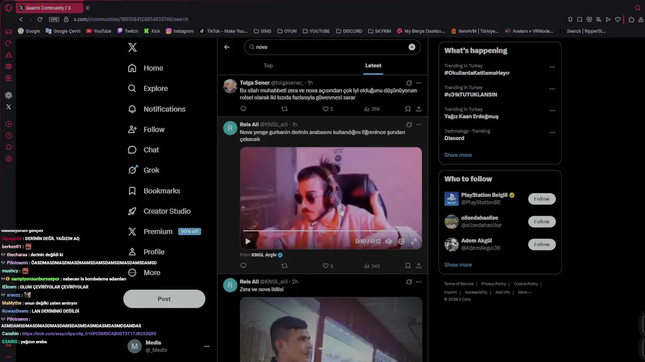Expand video to fullscreen
The image size is (645, 362).
tap(414, 241)
